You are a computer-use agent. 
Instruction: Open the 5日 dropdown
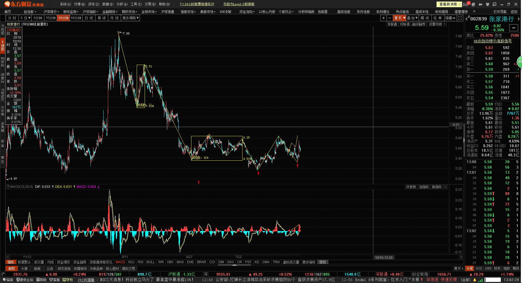[x=25, y=18]
